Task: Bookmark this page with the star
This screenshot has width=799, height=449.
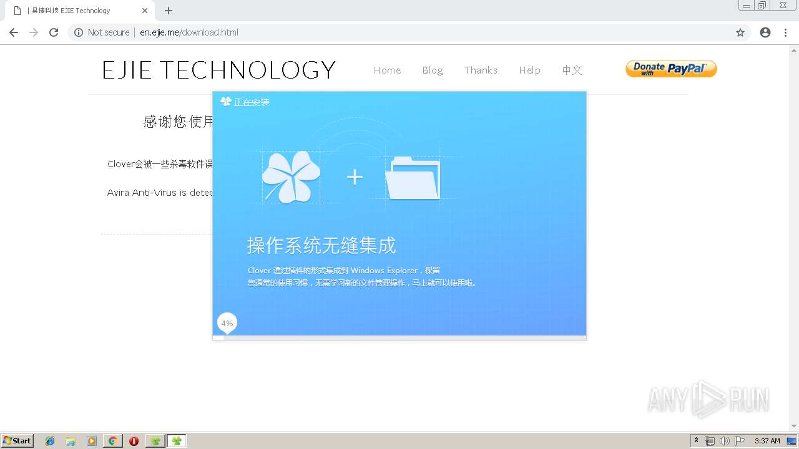Action: (x=740, y=32)
